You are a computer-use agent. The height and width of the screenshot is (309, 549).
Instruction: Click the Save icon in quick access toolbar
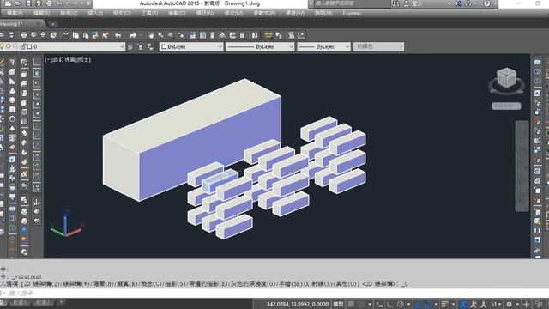pos(28,3)
